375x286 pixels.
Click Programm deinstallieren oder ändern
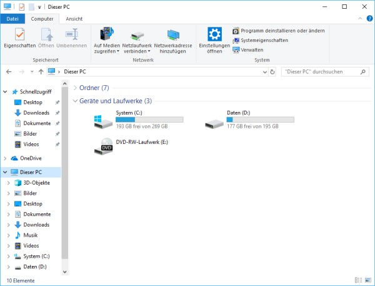(x=279, y=31)
